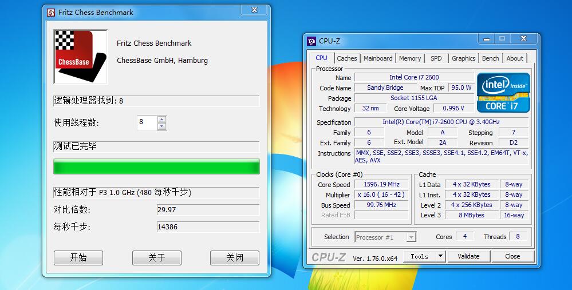Click the Cores count value 4
The width and height of the screenshot is (572, 290).
pos(465,236)
